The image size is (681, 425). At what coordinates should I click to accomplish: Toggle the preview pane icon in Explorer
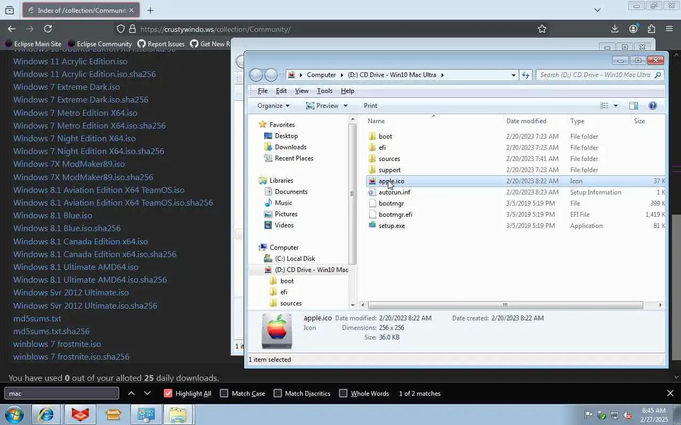[634, 106]
